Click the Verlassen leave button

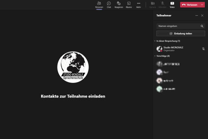(x=190, y=5)
